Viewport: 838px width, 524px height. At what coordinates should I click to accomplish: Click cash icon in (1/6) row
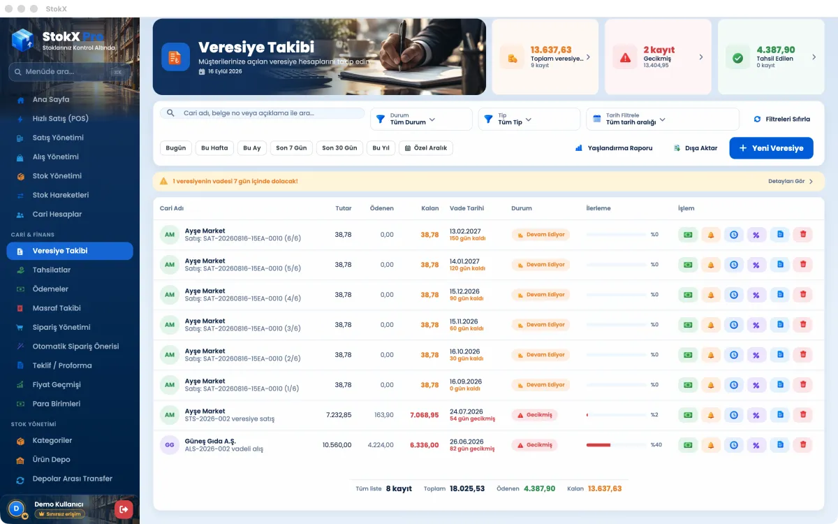688,385
